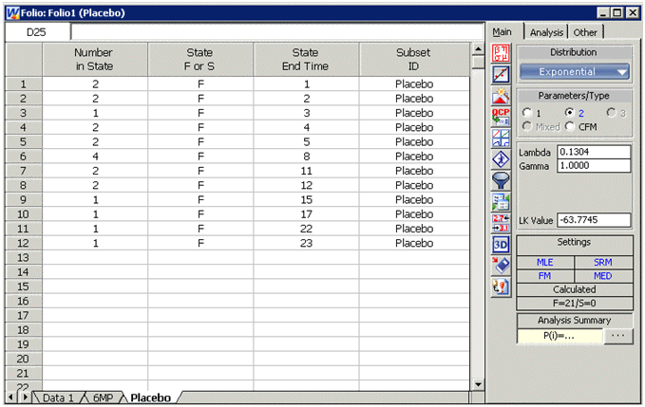Click State End Time cell with value 8
The image size is (645, 407).
click(x=306, y=157)
